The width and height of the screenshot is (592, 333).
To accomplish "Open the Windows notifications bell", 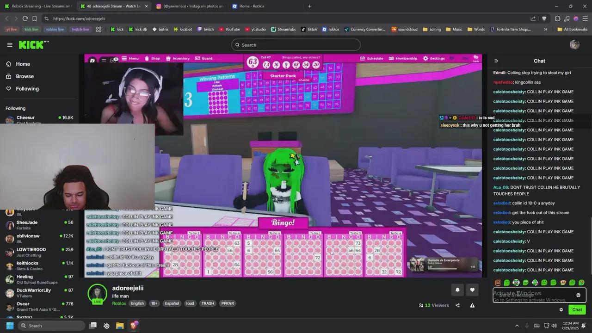I will point(584,326).
